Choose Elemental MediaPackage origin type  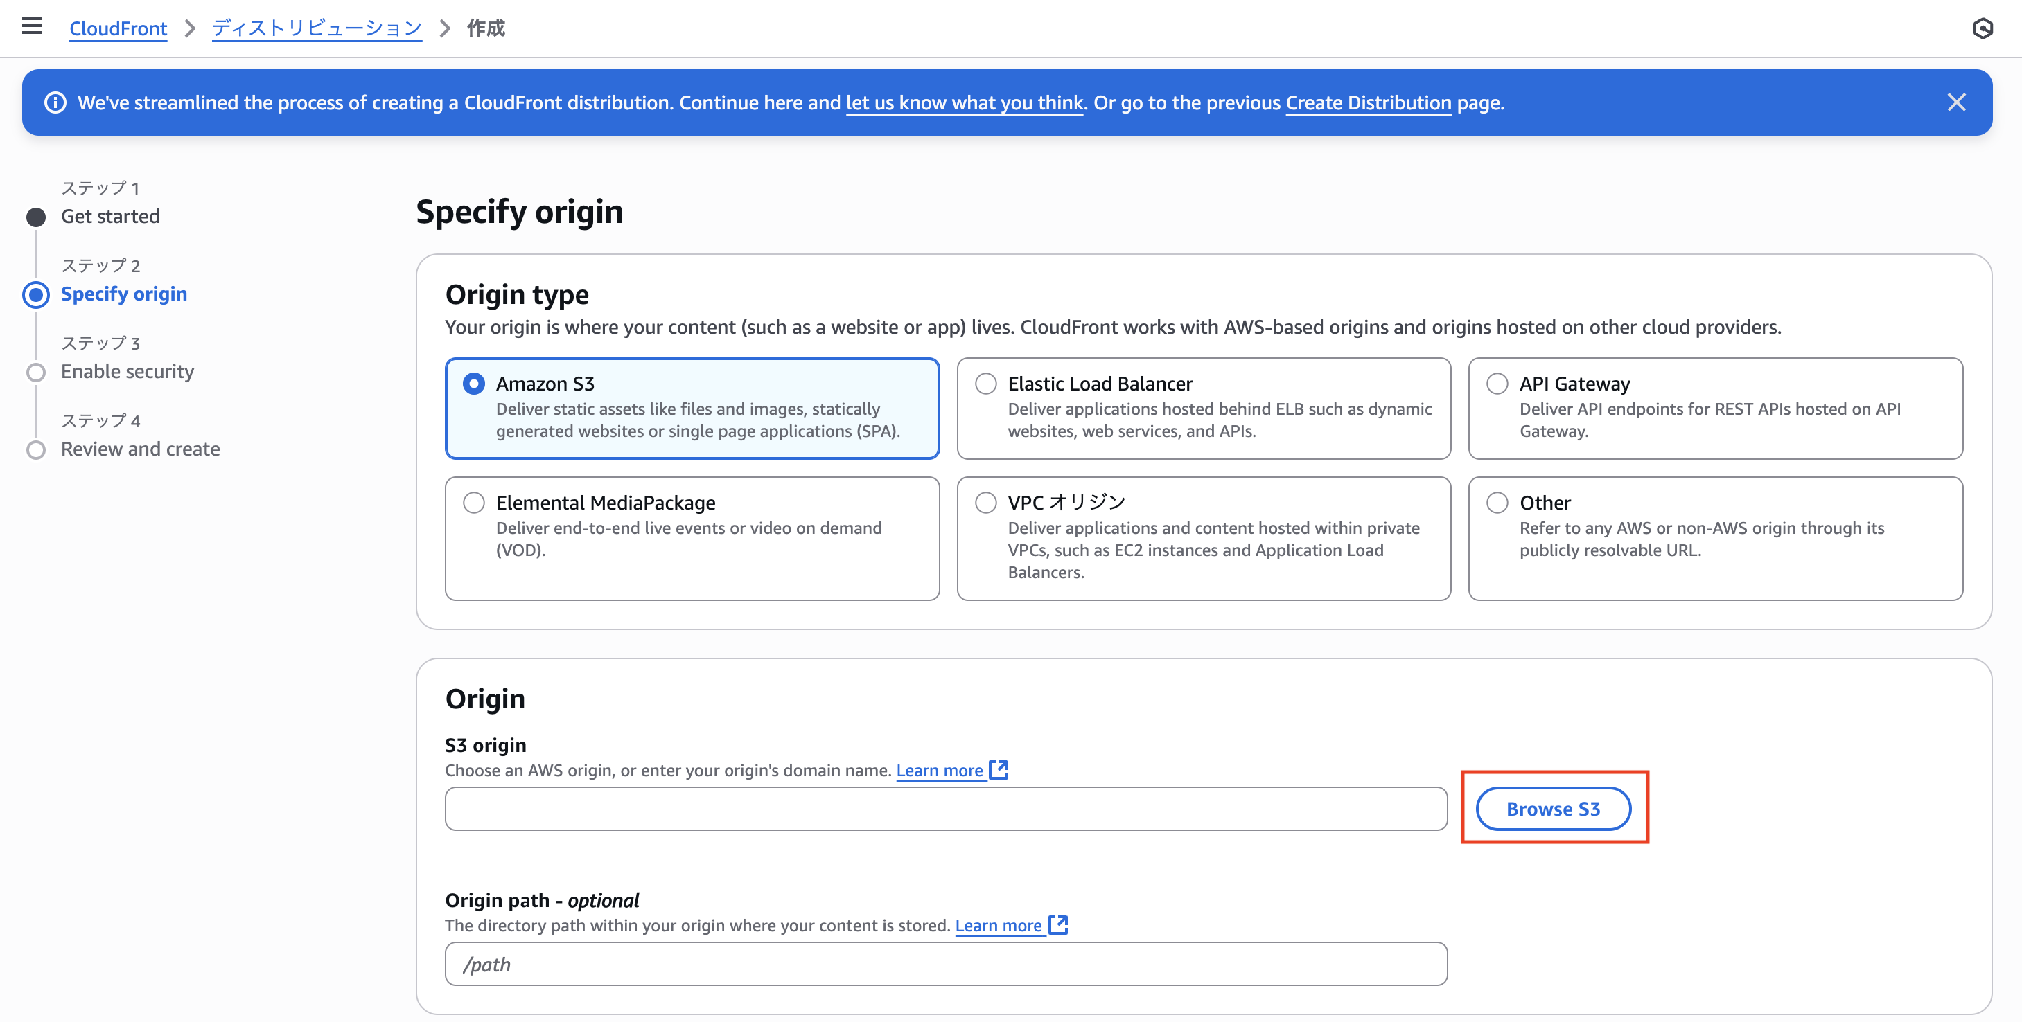[x=692, y=539]
